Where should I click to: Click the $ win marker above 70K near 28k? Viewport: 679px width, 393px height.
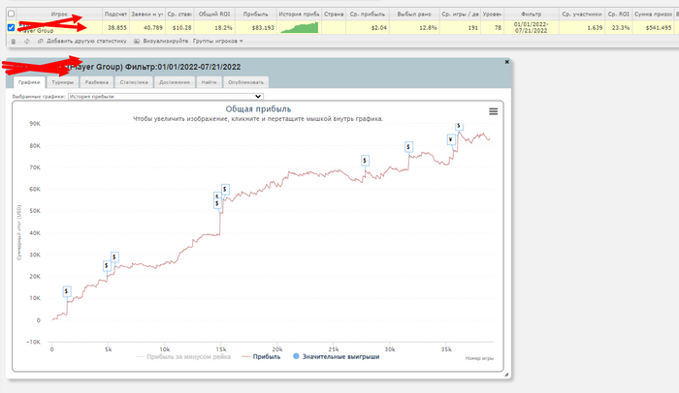[365, 161]
